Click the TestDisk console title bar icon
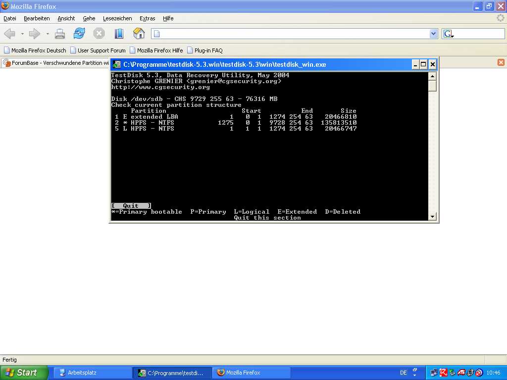The image size is (507, 380). (x=116, y=64)
